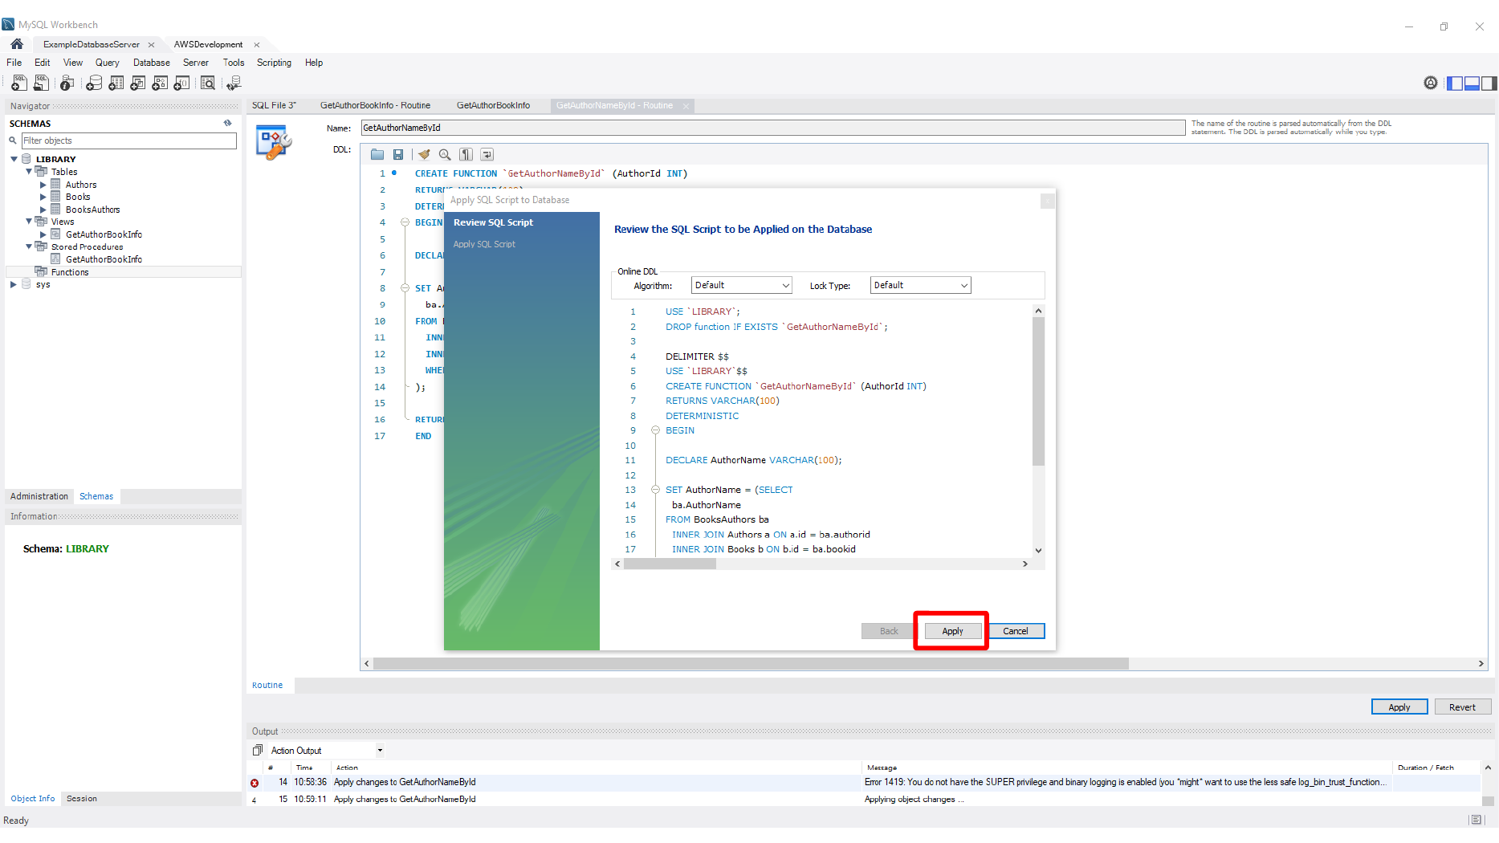
Task: Click Apply button in routine editor
Action: tap(1399, 707)
